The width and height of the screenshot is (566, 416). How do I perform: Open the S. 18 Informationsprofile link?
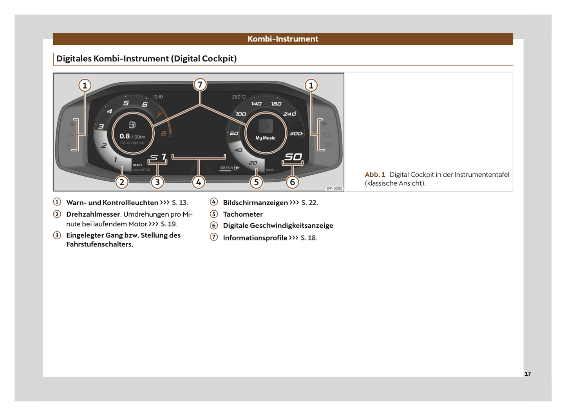(x=308, y=238)
